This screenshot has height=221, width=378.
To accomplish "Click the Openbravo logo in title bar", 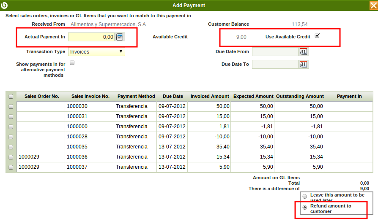I will (5, 5).
